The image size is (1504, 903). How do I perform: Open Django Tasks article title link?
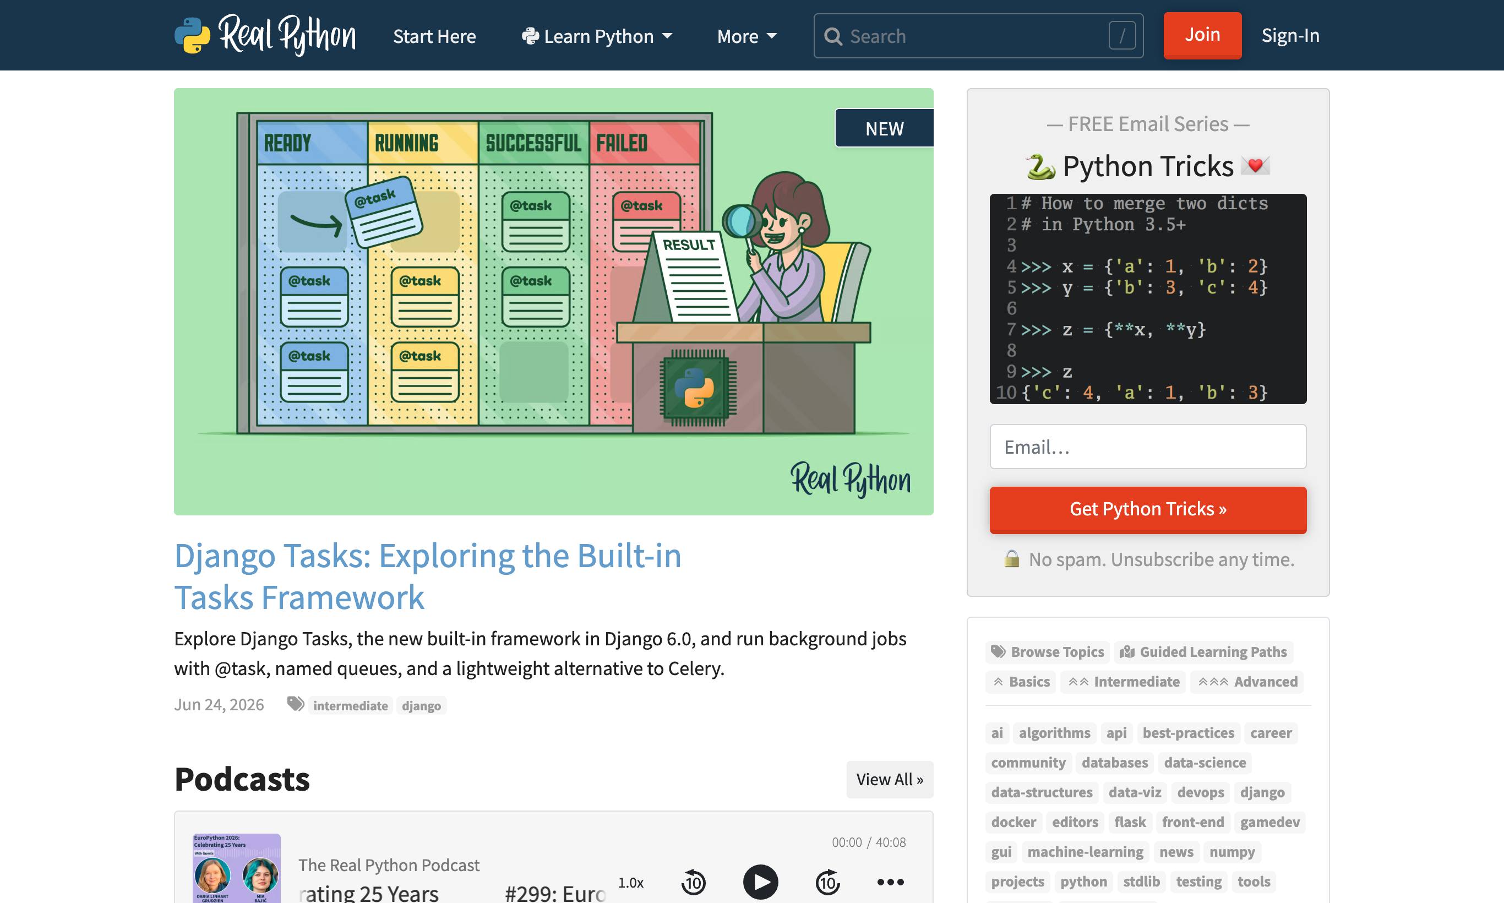click(x=428, y=576)
